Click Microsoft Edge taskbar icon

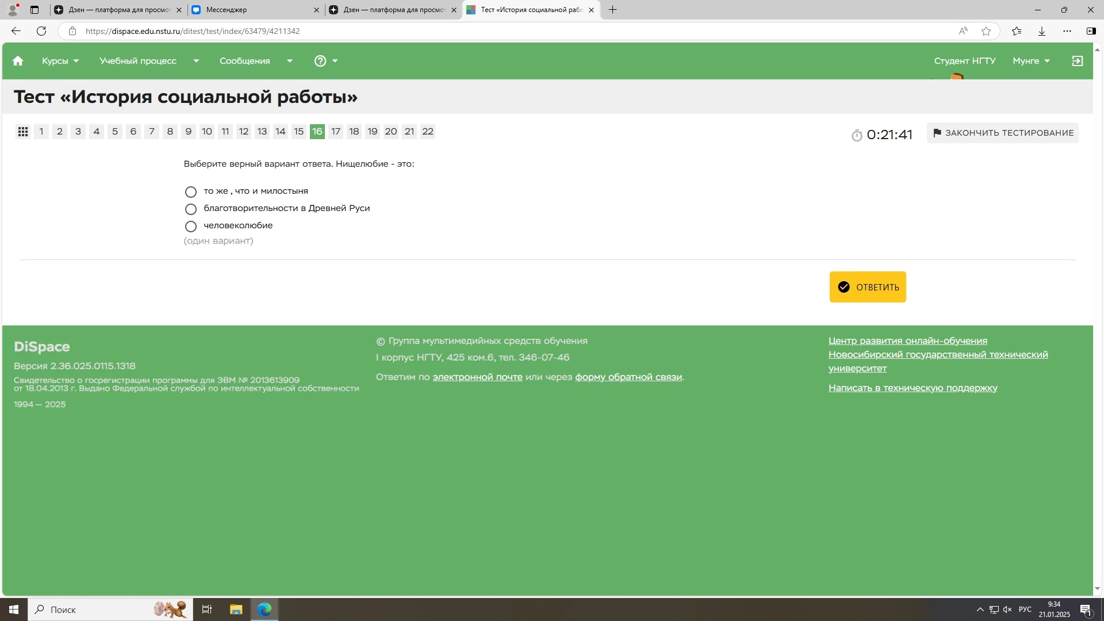[x=264, y=609]
